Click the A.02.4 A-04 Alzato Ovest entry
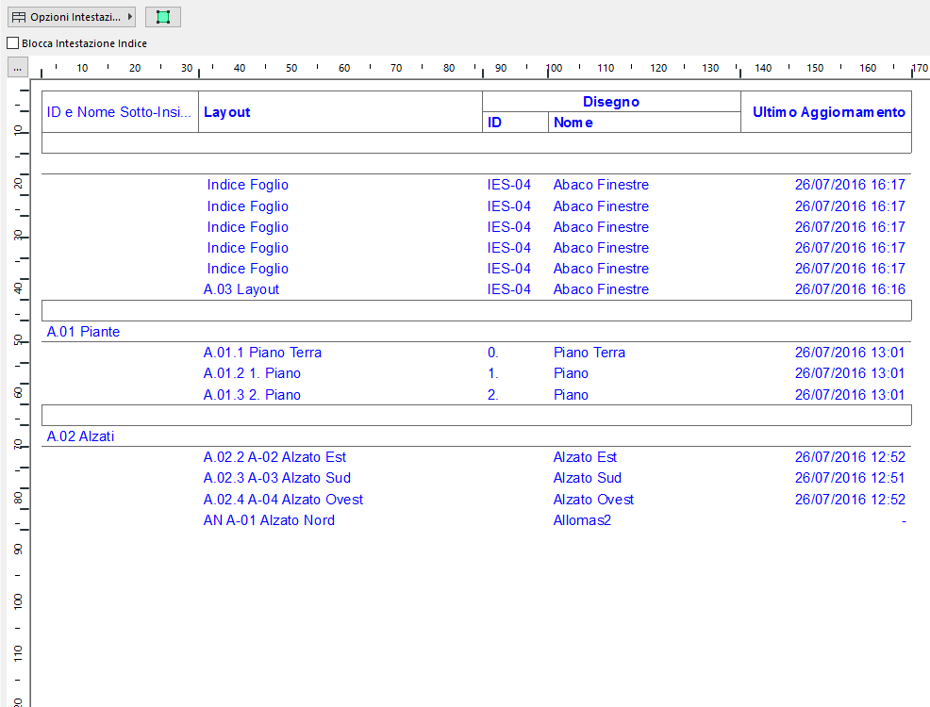930x707 pixels. (283, 500)
